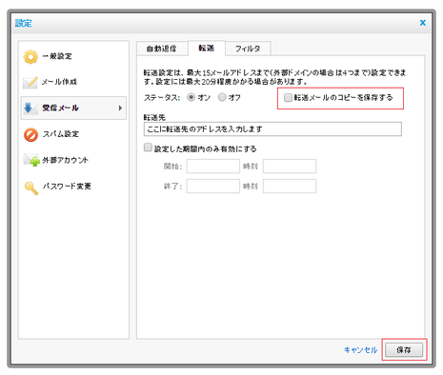The width and height of the screenshot is (443, 375).
Task: Select the 転送 tab
Action: [x=207, y=49]
